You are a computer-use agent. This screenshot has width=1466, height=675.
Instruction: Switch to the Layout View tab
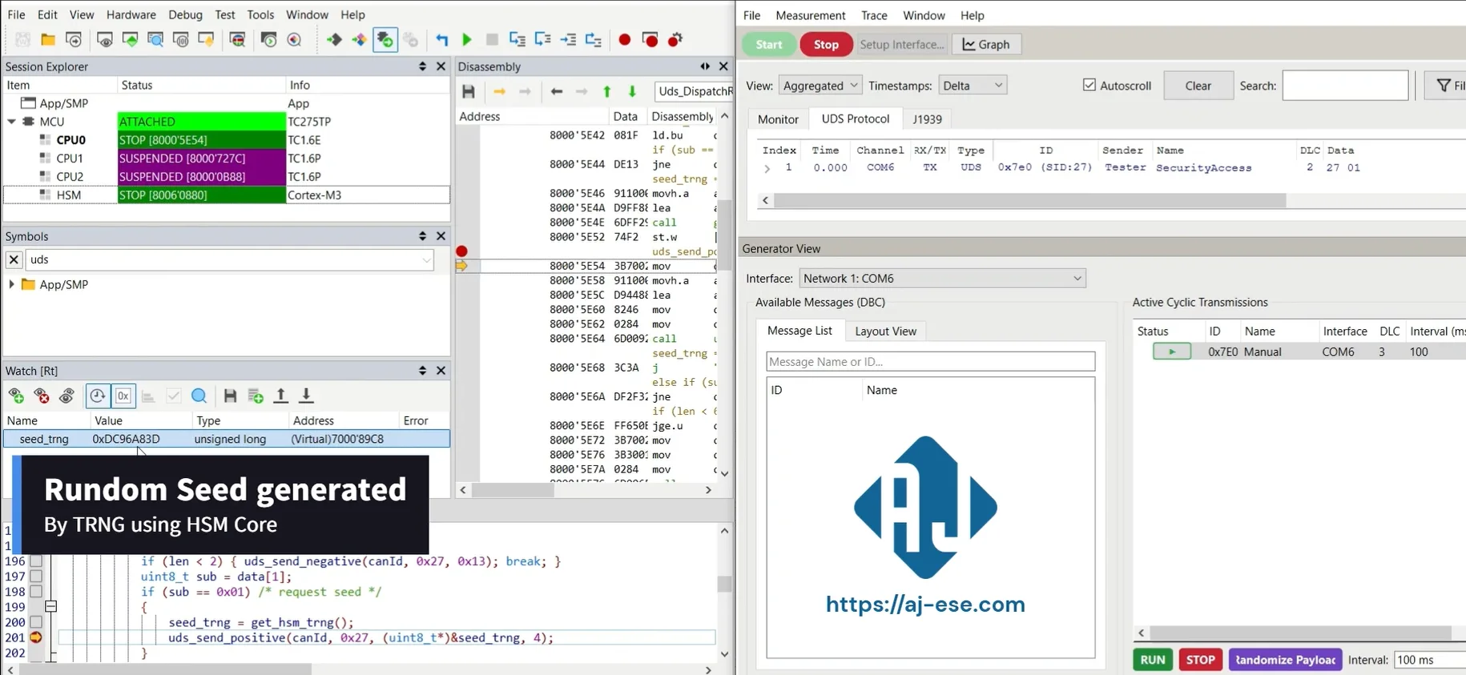tap(885, 331)
